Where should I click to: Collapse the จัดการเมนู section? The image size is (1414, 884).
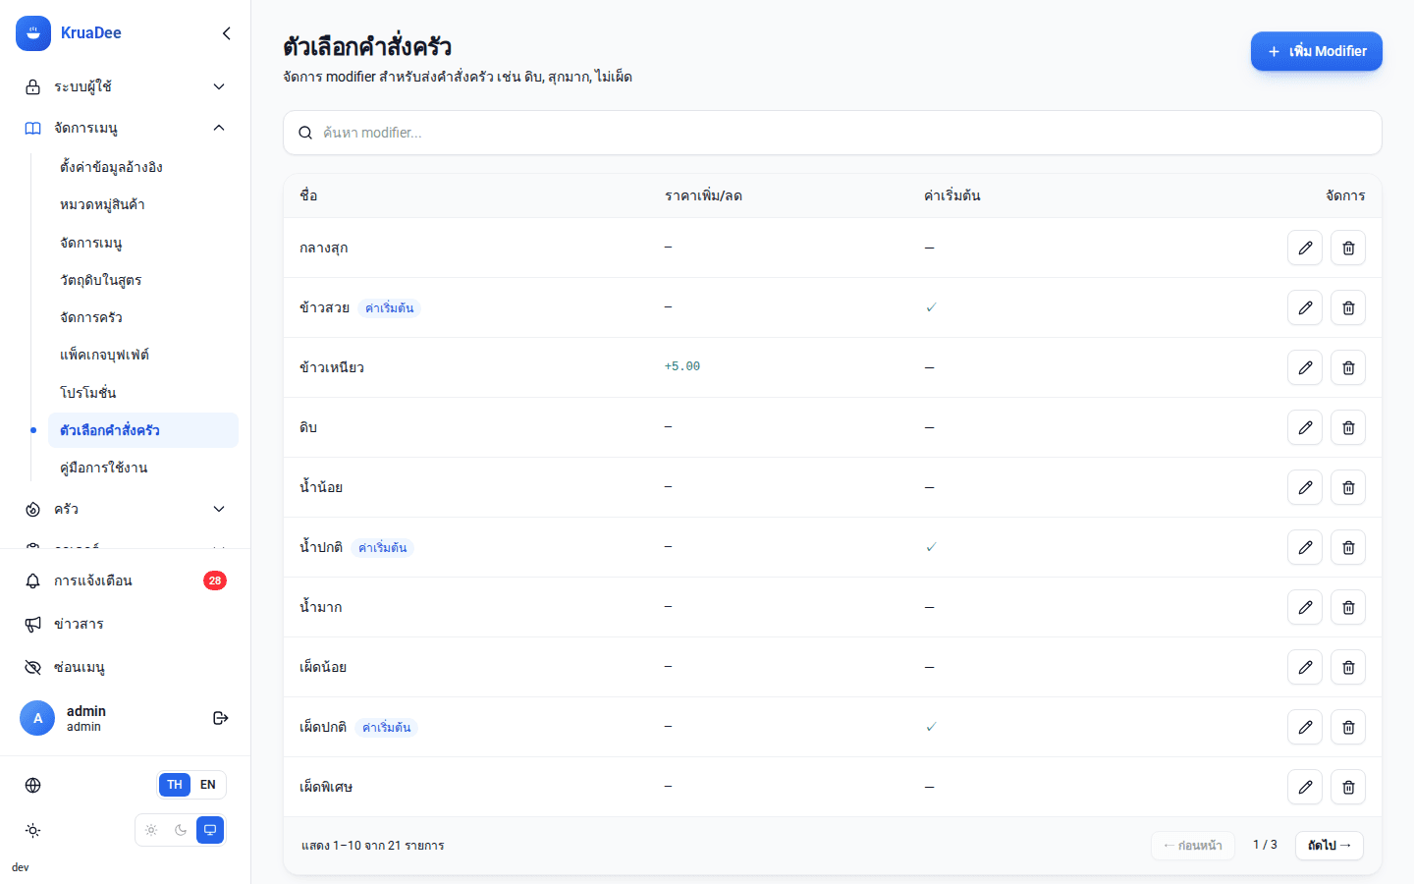(125, 128)
